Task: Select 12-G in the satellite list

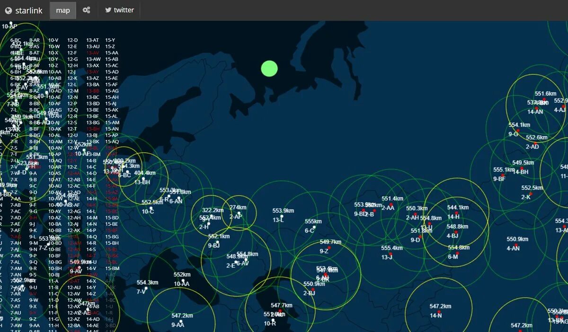Action: 72,59
